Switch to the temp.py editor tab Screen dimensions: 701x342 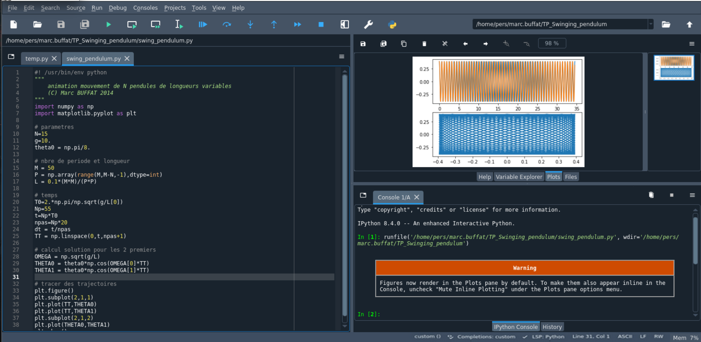pos(36,59)
